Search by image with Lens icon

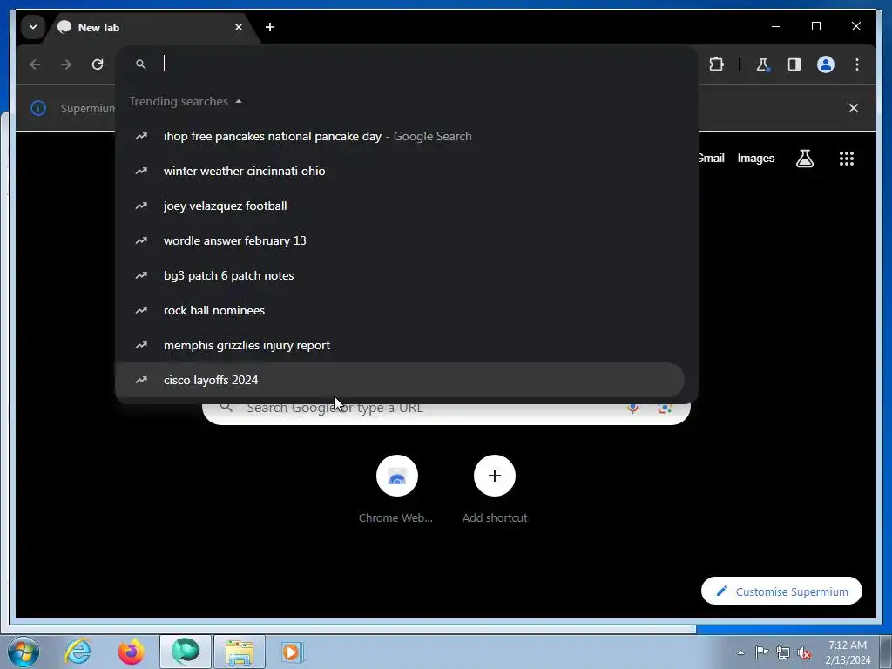click(x=665, y=408)
